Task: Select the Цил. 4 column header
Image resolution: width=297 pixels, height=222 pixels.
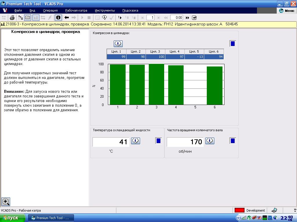Action: coord(175,51)
